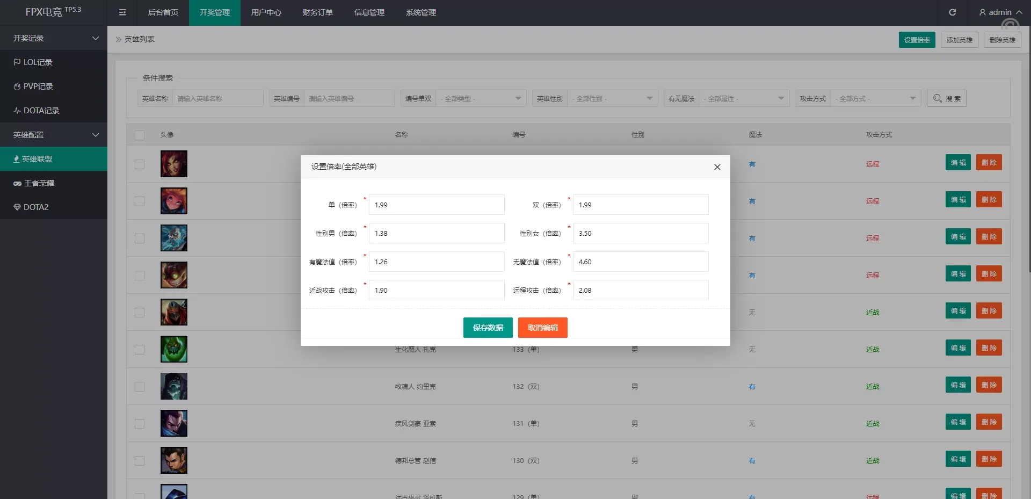The height and width of the screenshot is (499, 1031).
Task: Expand the 攻击方式 dropdown
Action: coord(875,98)
